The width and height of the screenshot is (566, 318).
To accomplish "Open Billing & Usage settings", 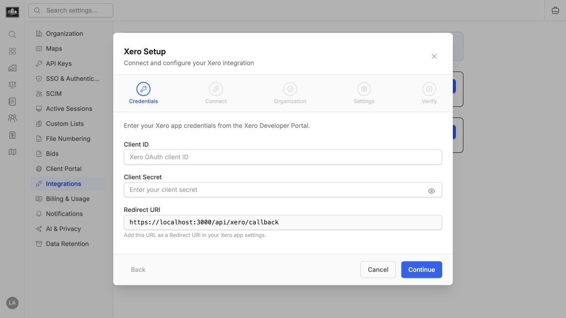I will (67, 199).
